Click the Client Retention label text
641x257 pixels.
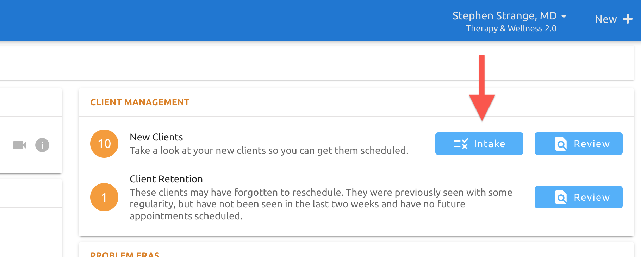pos(166,179)
